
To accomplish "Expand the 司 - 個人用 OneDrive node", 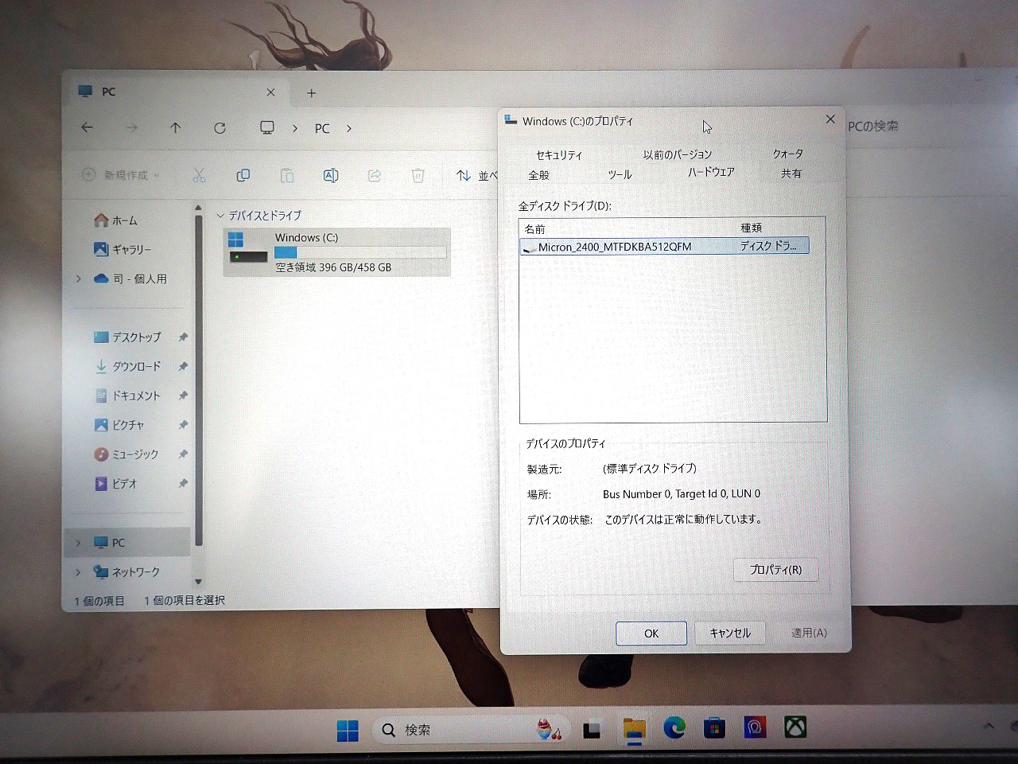I will coord(78,279).
